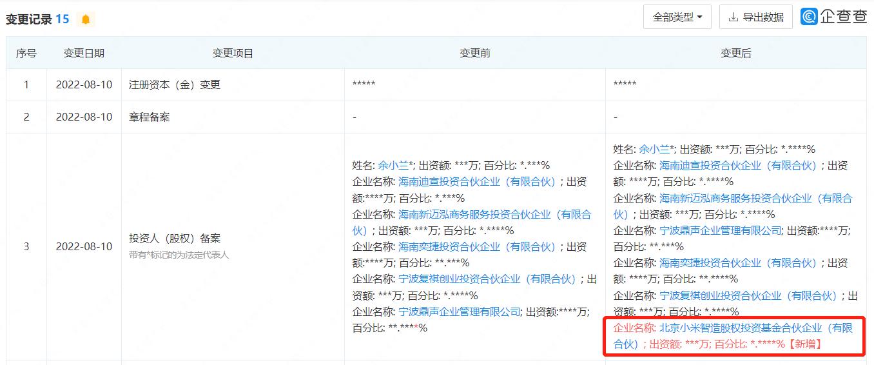Open 海南迪宣投资合伙企业 link in 变更前 column
Screen dimensions: 874x365
pyautogui.click(x=477, y=182)
